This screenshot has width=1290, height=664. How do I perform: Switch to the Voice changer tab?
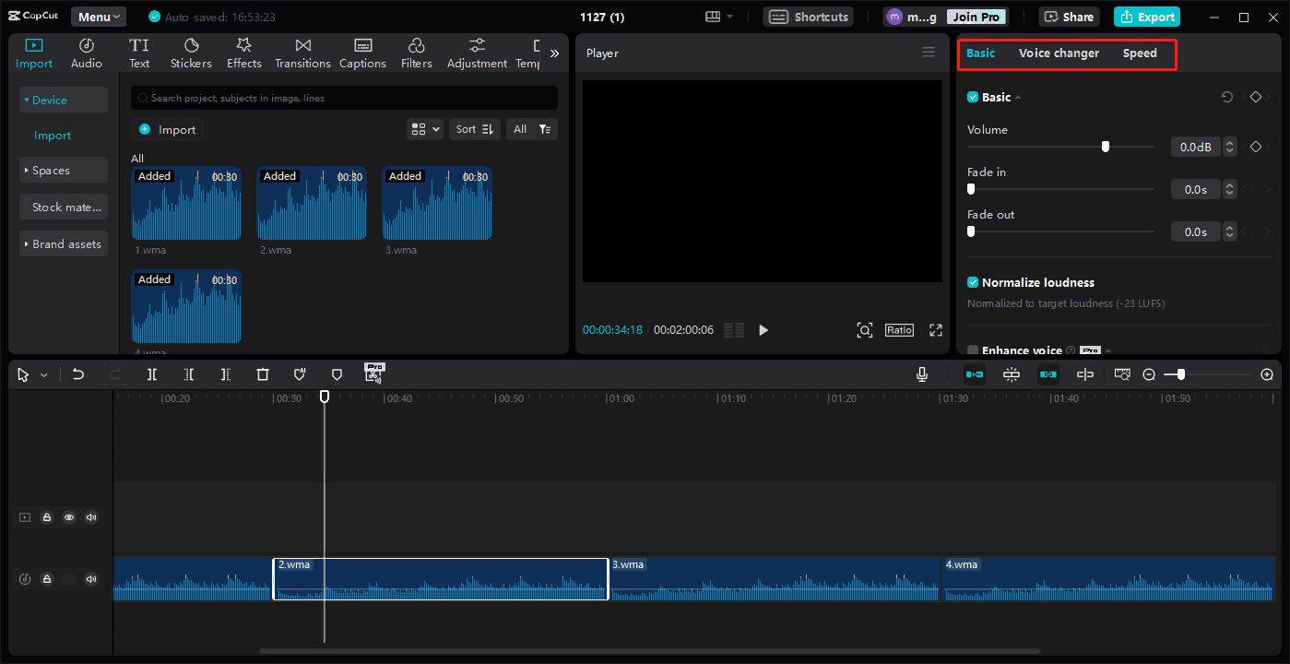1059,53
